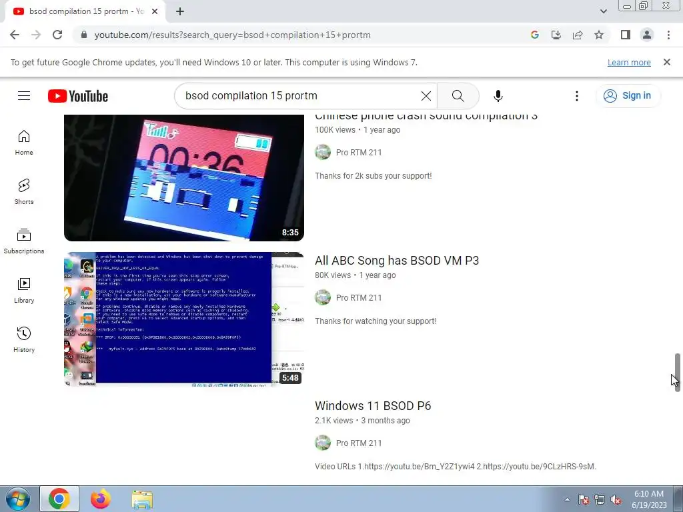Go back to the previous page
Viewport: 683px width, 512px height.
pyautogui.click(x=15, y=35)
